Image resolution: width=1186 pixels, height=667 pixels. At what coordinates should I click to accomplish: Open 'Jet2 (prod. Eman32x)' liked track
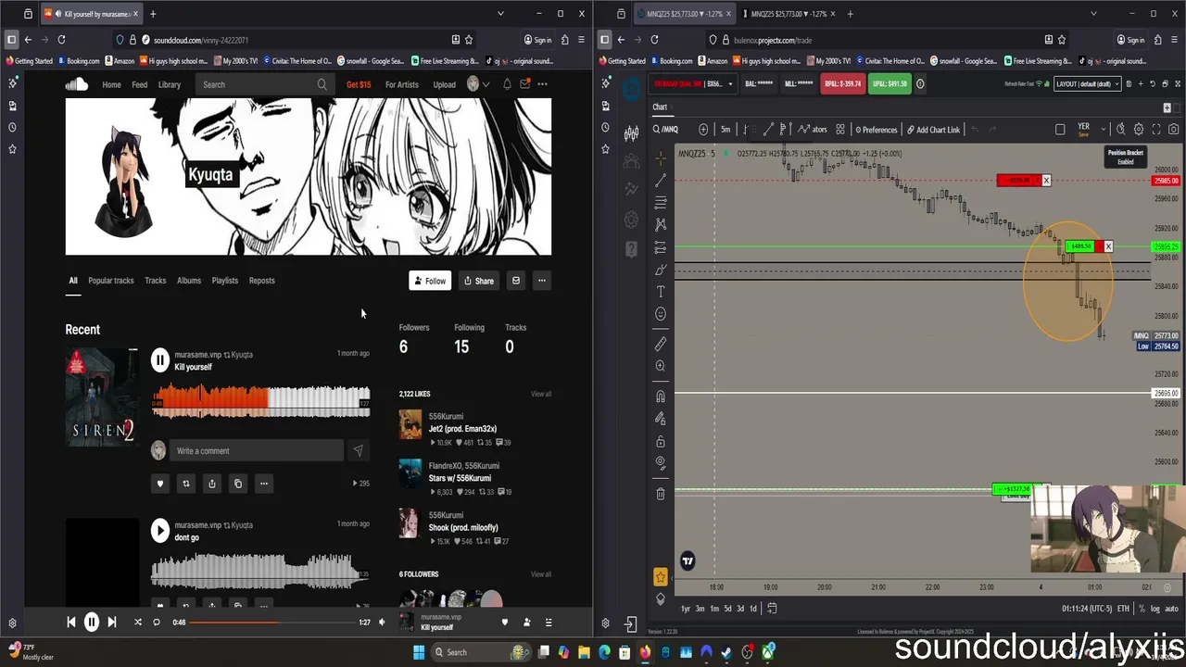462,429
